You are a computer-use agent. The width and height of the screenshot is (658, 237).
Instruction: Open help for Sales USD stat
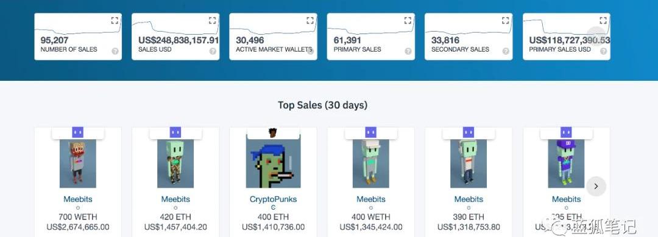click(213, 51)
